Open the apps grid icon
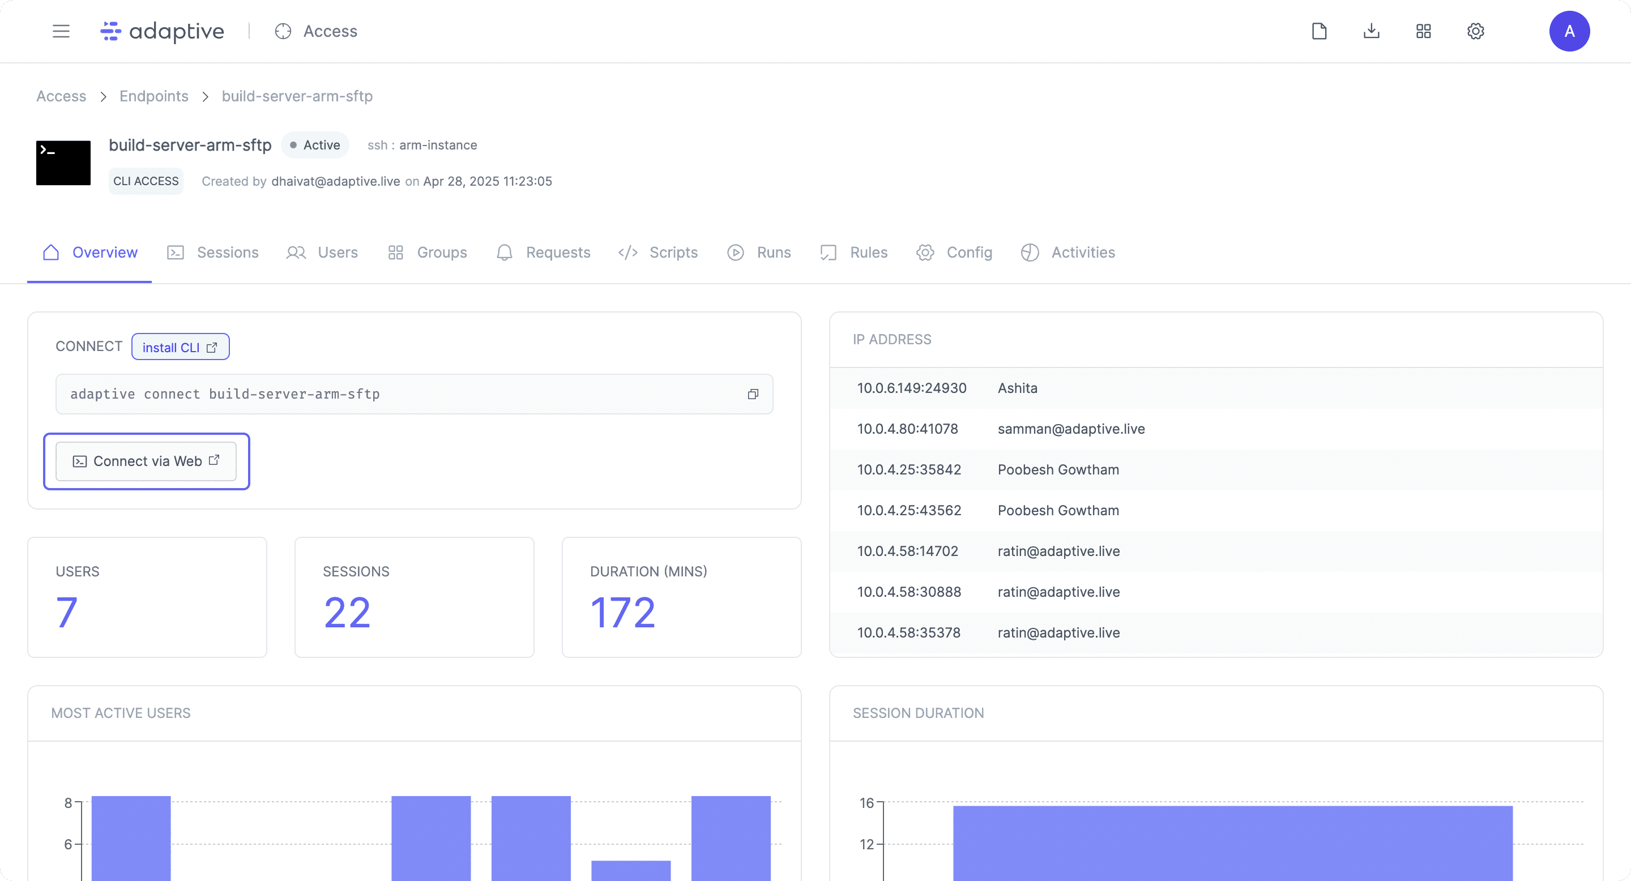 [x=1423, y=31]
